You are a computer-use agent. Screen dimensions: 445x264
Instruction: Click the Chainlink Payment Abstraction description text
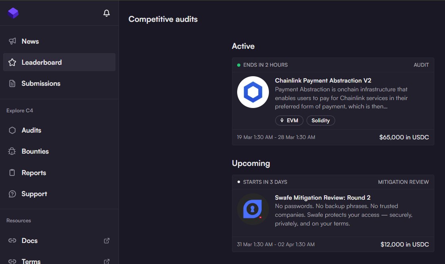[x=341, y=98]
